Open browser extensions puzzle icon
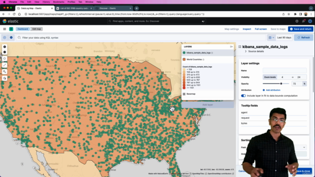The image size is (315, 177). tap(295, 14)
